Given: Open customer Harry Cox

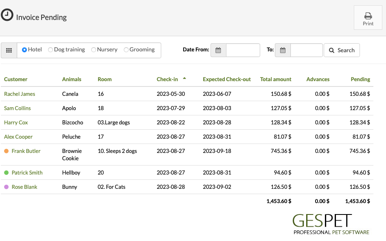Looking at the screenshot, I should (x=16, y=122).
